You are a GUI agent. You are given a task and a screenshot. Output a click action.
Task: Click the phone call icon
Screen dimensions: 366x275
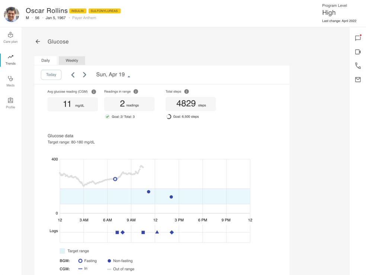pos(358,66)
